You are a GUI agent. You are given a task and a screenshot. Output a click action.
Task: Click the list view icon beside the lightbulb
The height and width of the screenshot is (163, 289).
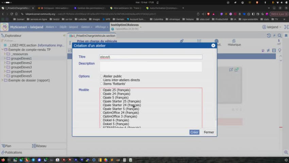274,50
